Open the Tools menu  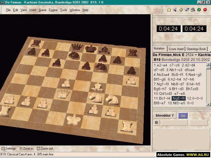[64, 10]
